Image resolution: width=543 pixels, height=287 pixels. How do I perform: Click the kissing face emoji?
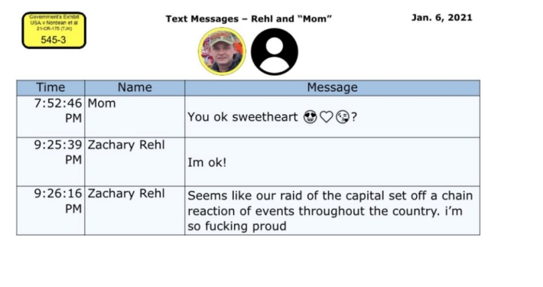tap(343, 117)
